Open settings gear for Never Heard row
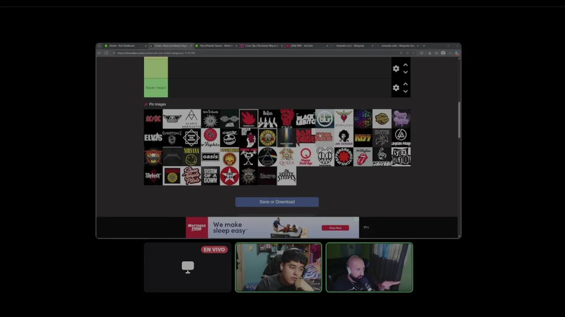The height and width of the screenshot is (317, 565). tap(396, 88)
